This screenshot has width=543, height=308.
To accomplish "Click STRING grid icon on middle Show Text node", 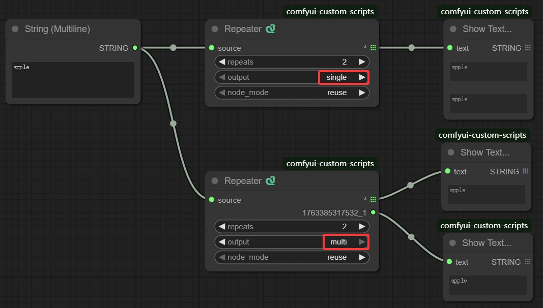I will [x=526, y=171].
